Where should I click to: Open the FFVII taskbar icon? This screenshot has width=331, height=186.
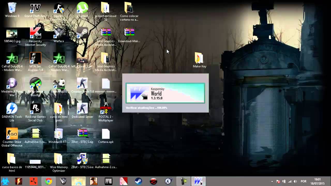click(x=109, y=181)
